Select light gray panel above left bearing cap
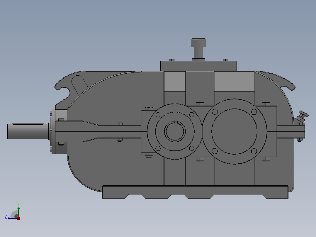The width and height of the screenshot is (316, 237). point(175,81)
